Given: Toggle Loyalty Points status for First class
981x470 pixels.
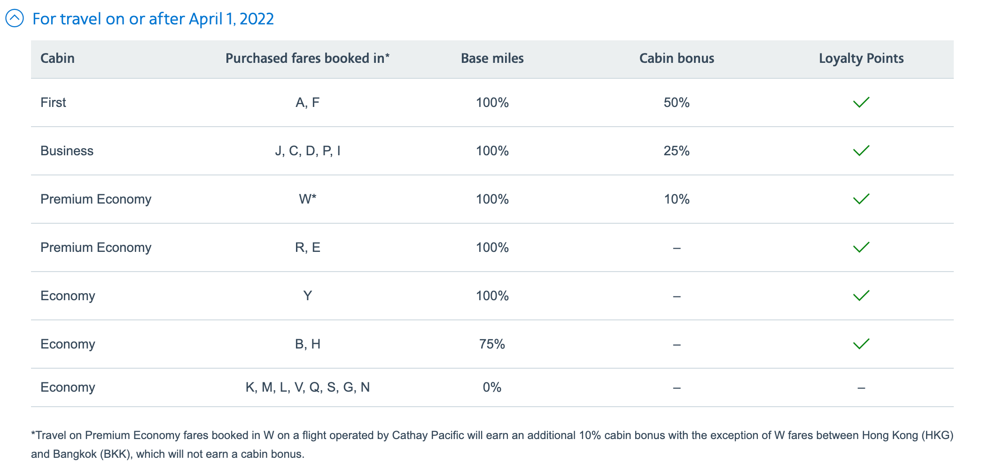Looking at the screenshot, I should pos(861,102).
